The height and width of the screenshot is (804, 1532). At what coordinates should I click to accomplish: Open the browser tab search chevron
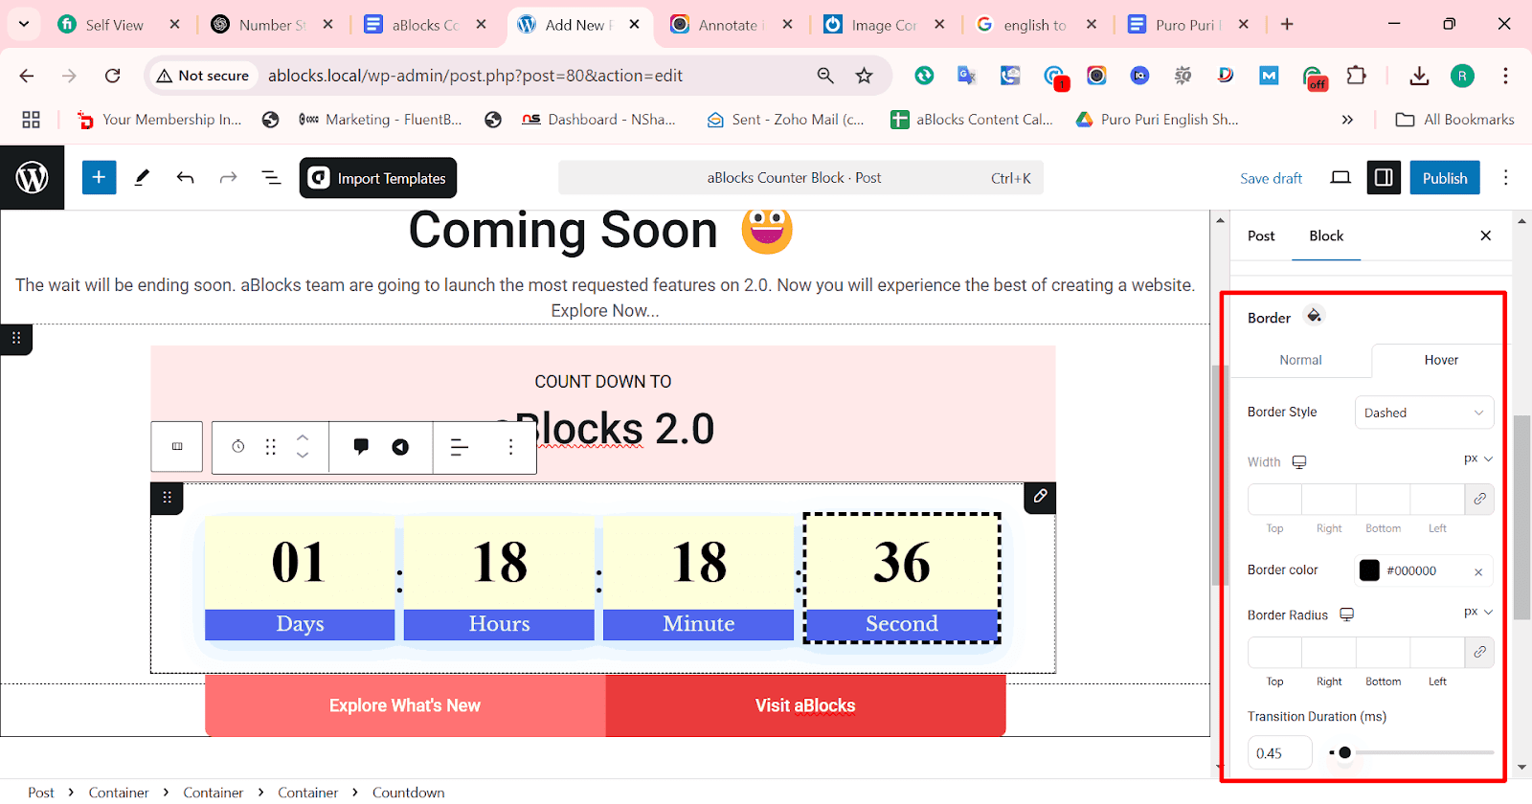24,24
